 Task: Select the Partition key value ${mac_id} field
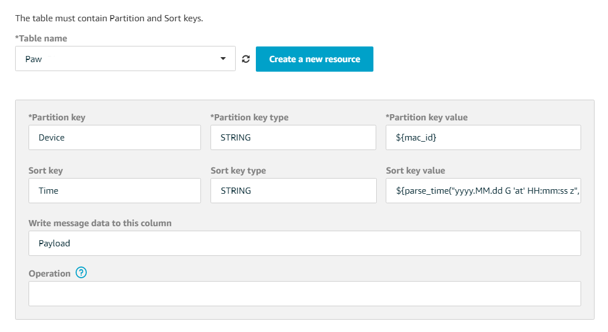483,137
